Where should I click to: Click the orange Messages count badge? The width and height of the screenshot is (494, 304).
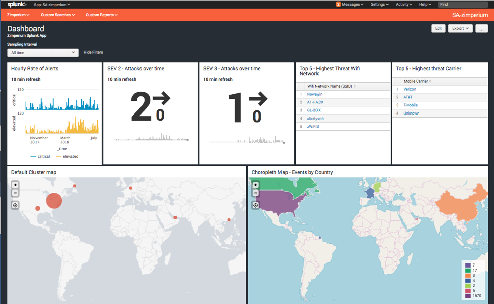pyautogui.click(x=338, y=4)
